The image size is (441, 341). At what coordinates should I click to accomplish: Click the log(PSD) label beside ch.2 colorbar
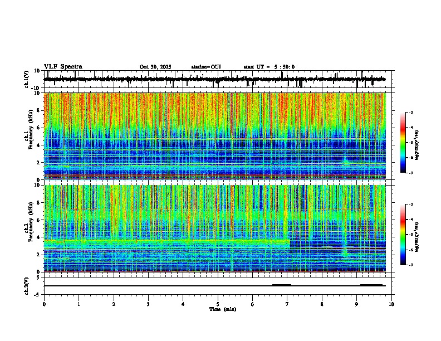tap(417, 237)
